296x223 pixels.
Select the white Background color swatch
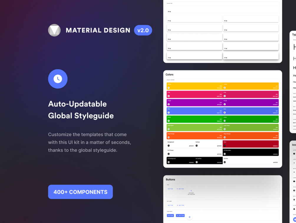(181, 144)
